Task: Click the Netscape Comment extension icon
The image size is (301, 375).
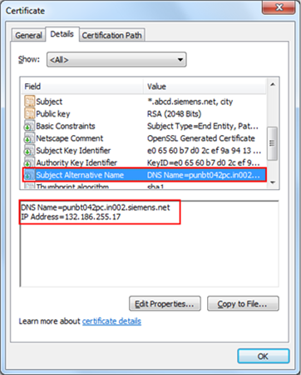Action: (29, 138)
